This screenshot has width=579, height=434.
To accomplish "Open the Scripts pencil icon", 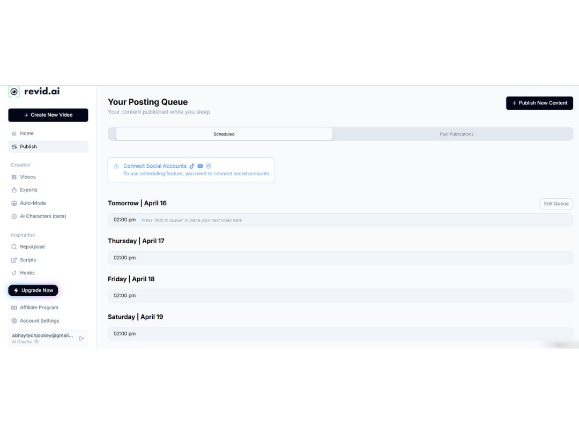I will (x=14, y=260).
